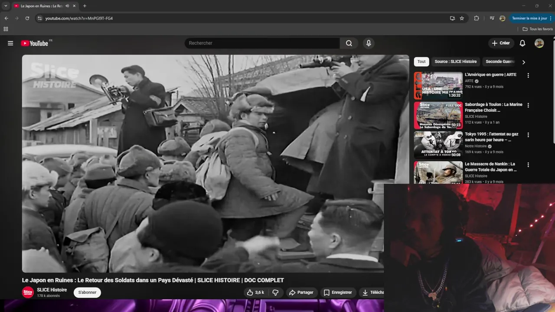Open Tokyo 1995 attentat thumbnail

click(438, 146)
